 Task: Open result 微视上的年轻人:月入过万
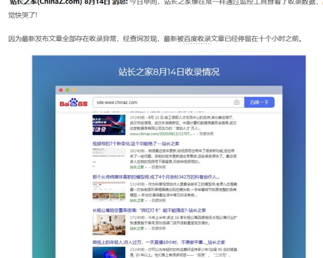[158, 242]
